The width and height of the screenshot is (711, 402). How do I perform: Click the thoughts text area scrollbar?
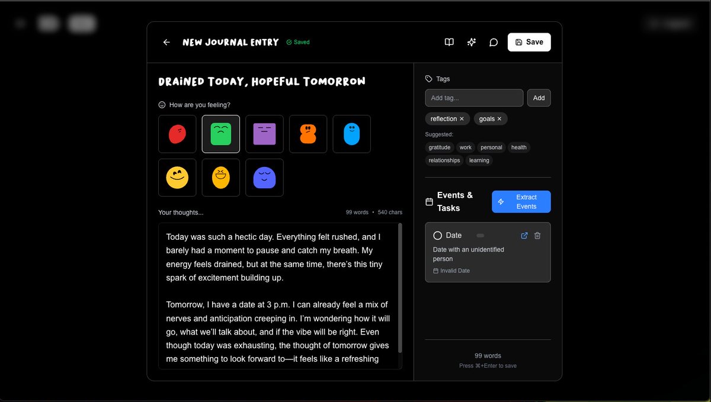coord(401,288)
